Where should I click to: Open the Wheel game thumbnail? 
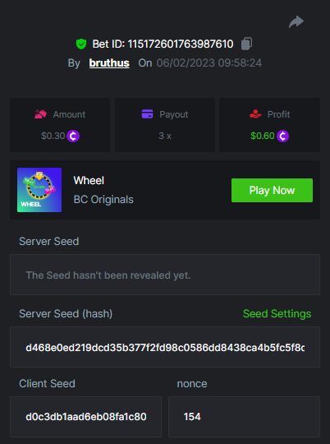(39, 190)
